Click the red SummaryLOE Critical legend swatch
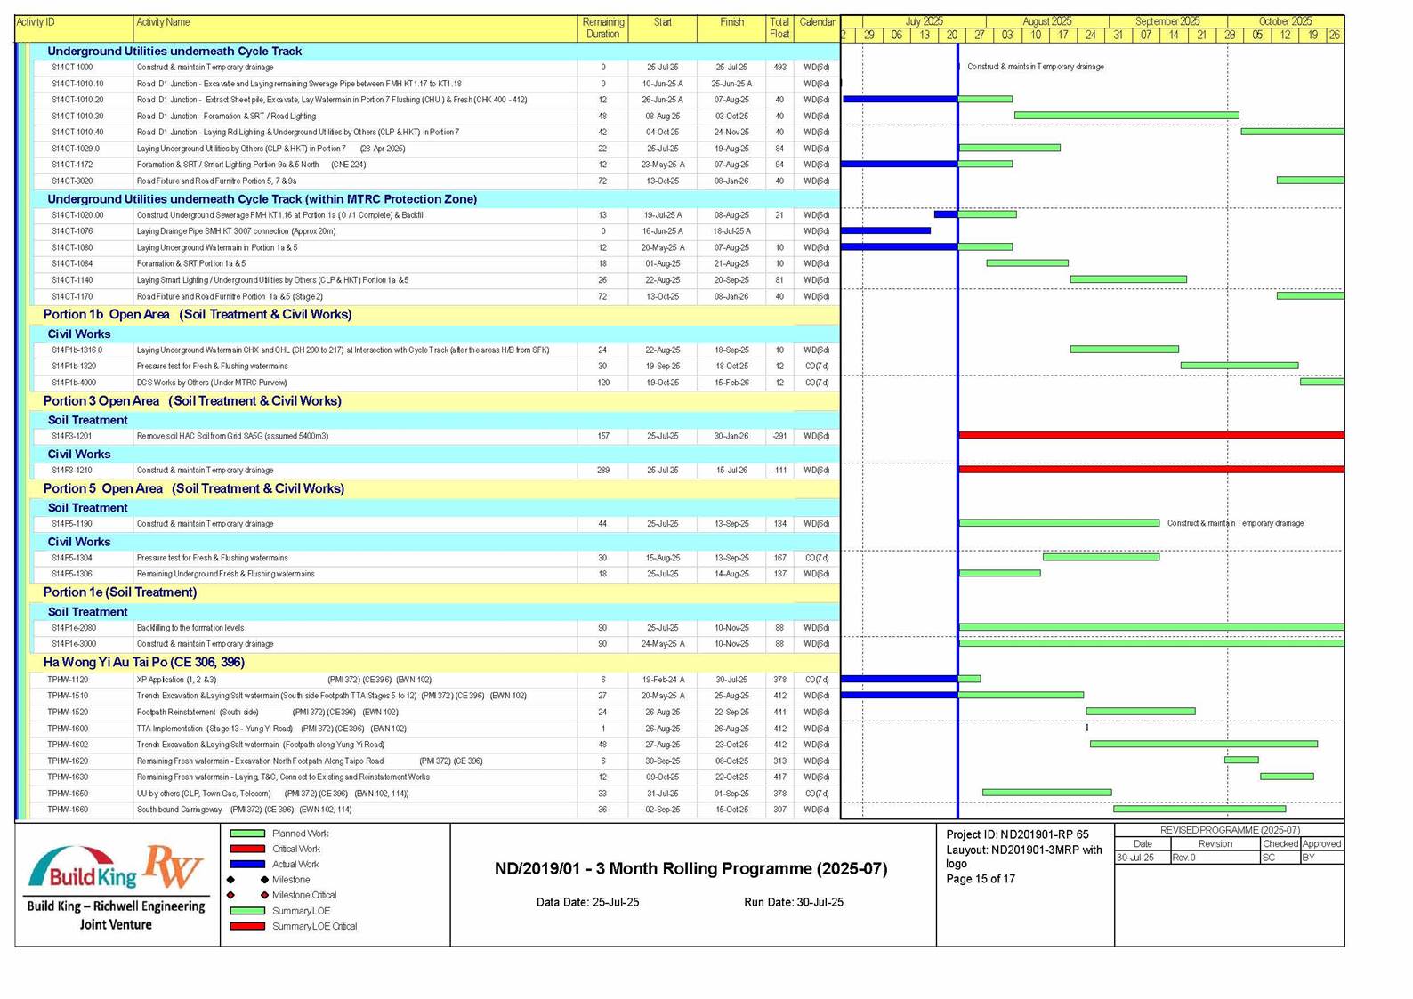This screenshot has width=1413, height=999. tap(247, 926)
